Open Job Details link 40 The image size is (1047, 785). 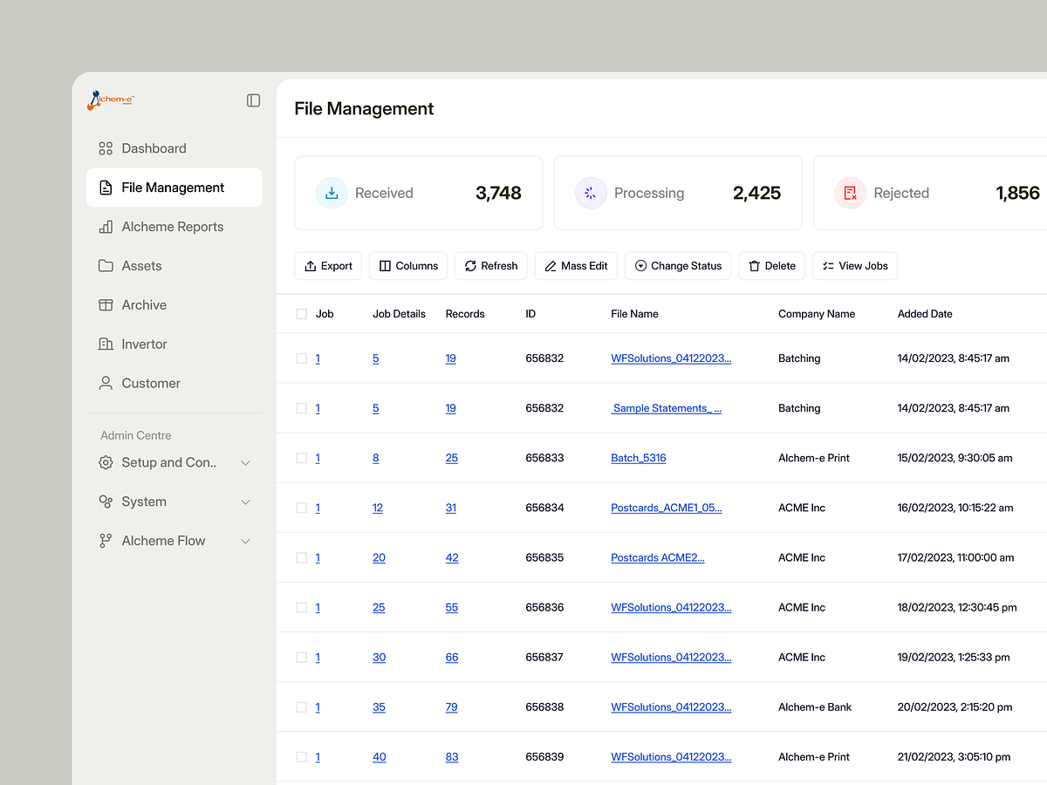coord(380,757)
